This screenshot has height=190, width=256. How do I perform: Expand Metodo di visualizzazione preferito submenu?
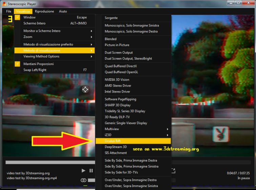[x=55, y=44]
